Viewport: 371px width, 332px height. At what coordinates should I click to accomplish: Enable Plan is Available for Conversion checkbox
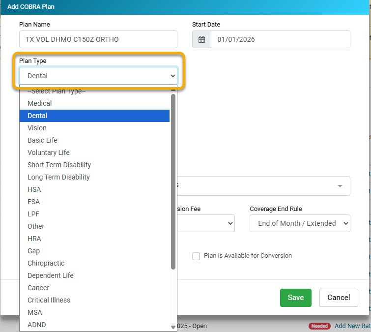click(x=196, y=256)
